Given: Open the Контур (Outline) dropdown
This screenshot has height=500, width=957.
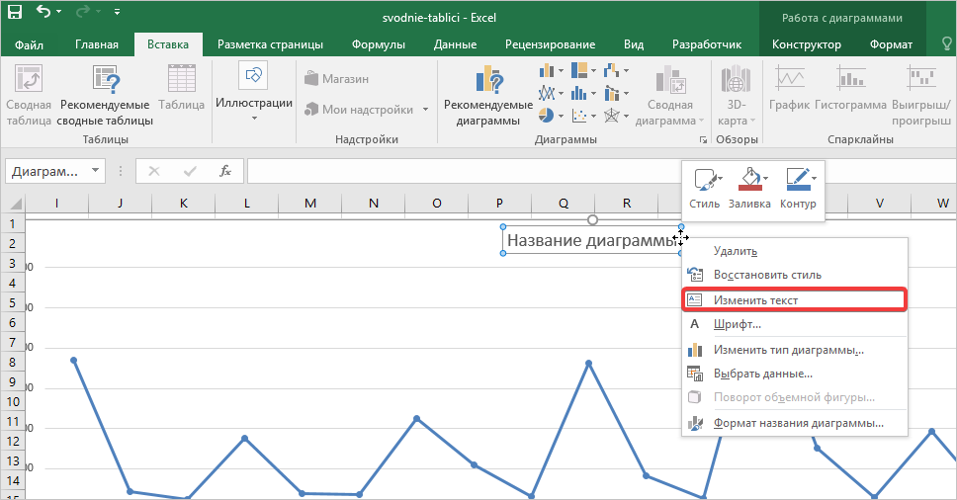Looking at the screenshot, I should point(797,186).
